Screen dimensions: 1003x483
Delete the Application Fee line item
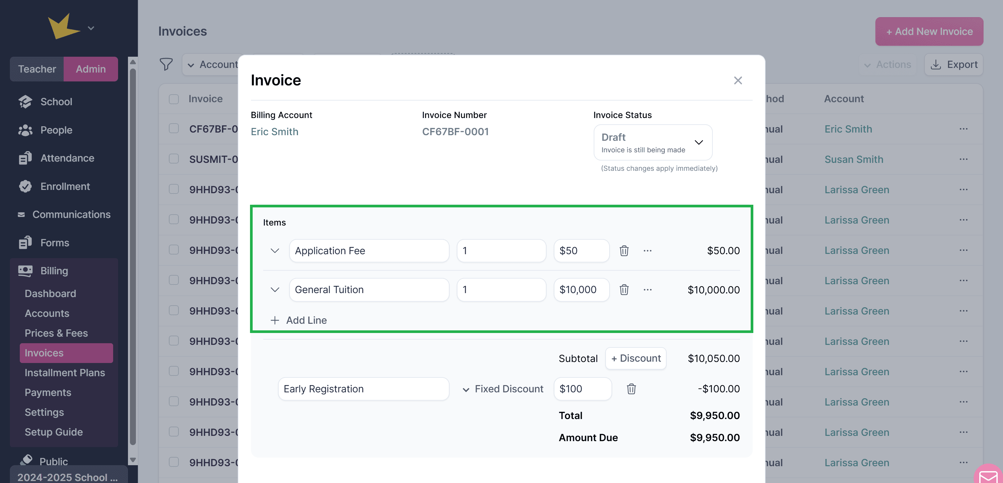click(x=624, y=251)
